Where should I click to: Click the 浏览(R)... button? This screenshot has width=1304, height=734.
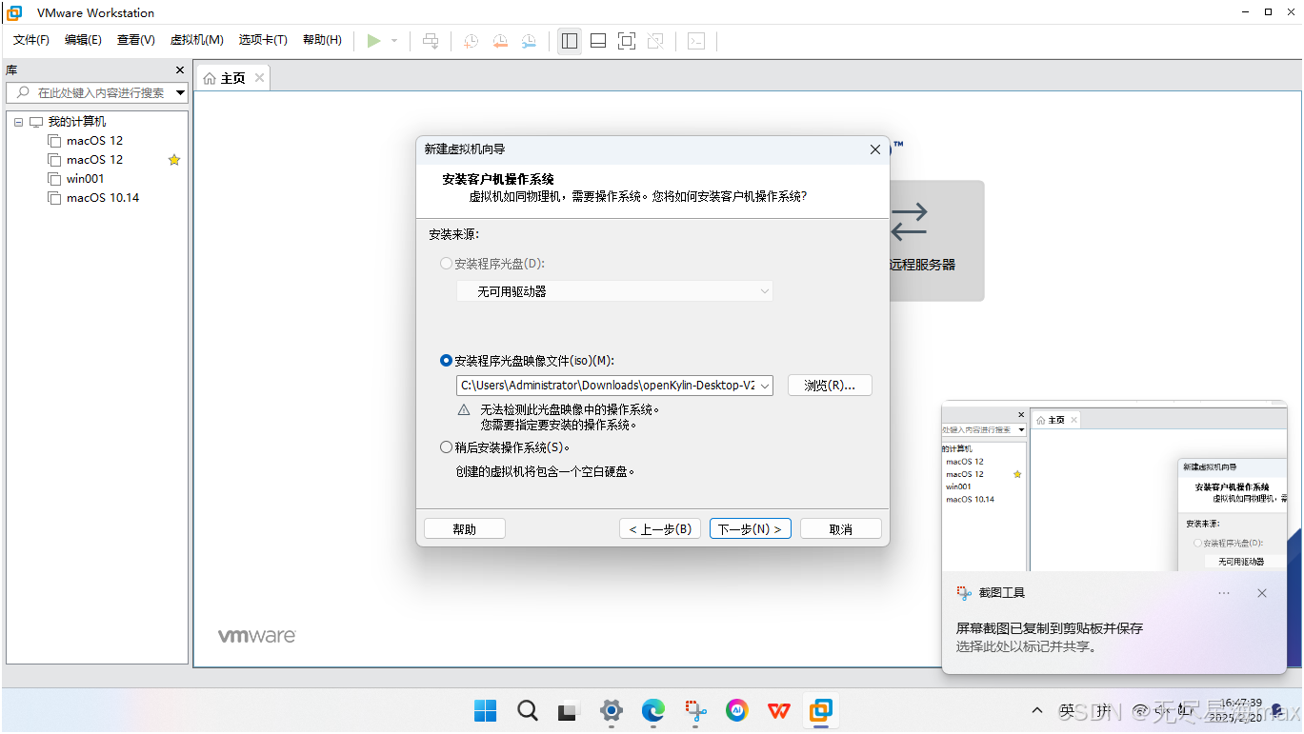click(830, 386)
